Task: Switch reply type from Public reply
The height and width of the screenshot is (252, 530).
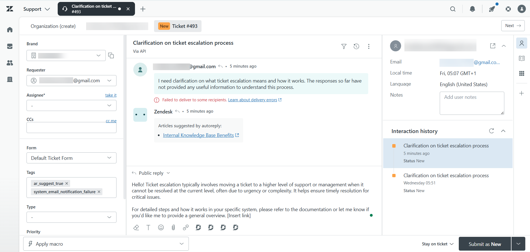Action: point(151,173)
